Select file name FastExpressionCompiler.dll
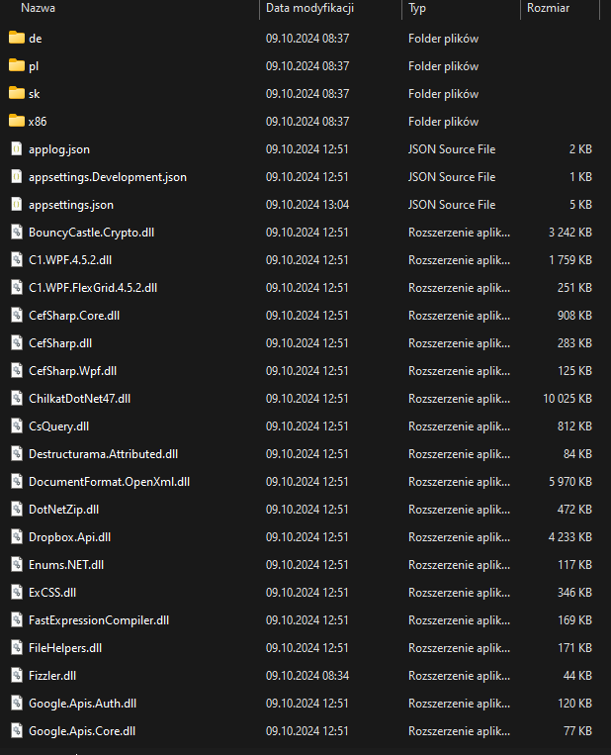This screenshot has width=611, height=755. (x=99, y=620)
